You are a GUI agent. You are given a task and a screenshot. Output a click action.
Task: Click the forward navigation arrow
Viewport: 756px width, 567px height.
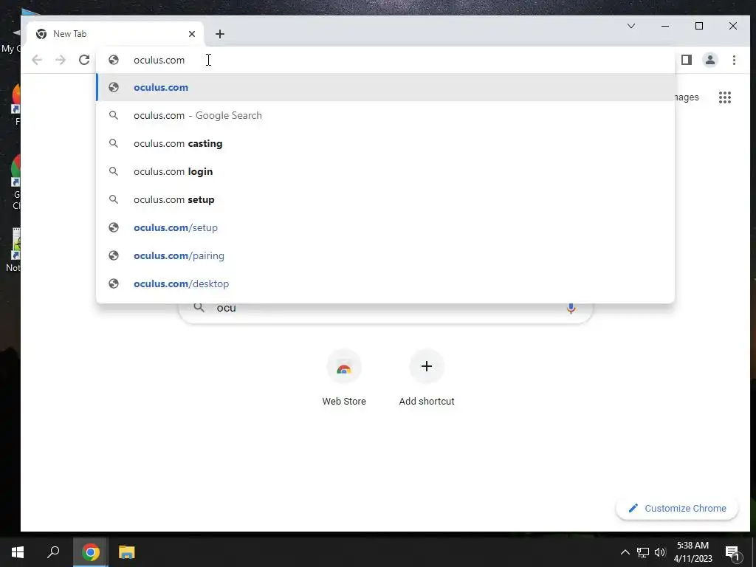(x=61, y=60)
